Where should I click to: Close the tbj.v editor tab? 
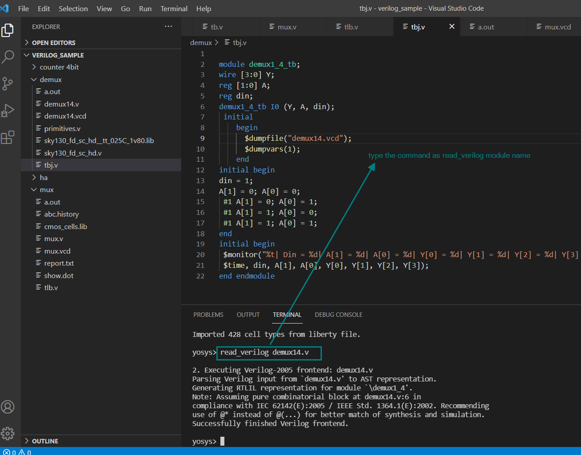[452, 27]
